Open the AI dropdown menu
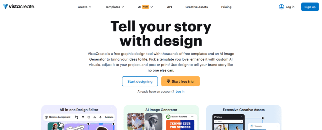The width and height of the screenshot is (322, 130). coord(145,7)
